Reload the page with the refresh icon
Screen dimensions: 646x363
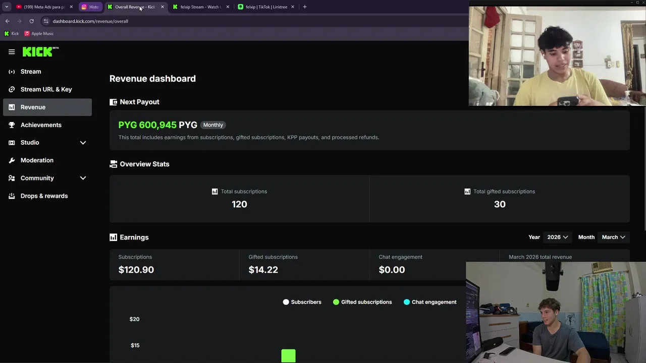click(x=31, y=21)
